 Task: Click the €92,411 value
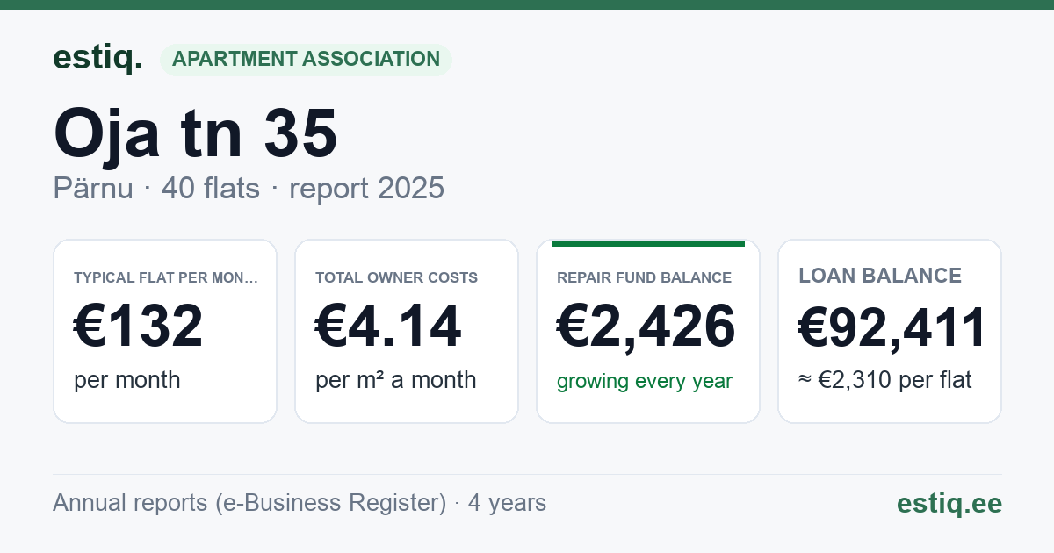tap(892, 327)
